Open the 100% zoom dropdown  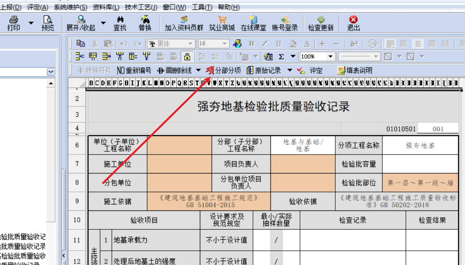(330, 57)
